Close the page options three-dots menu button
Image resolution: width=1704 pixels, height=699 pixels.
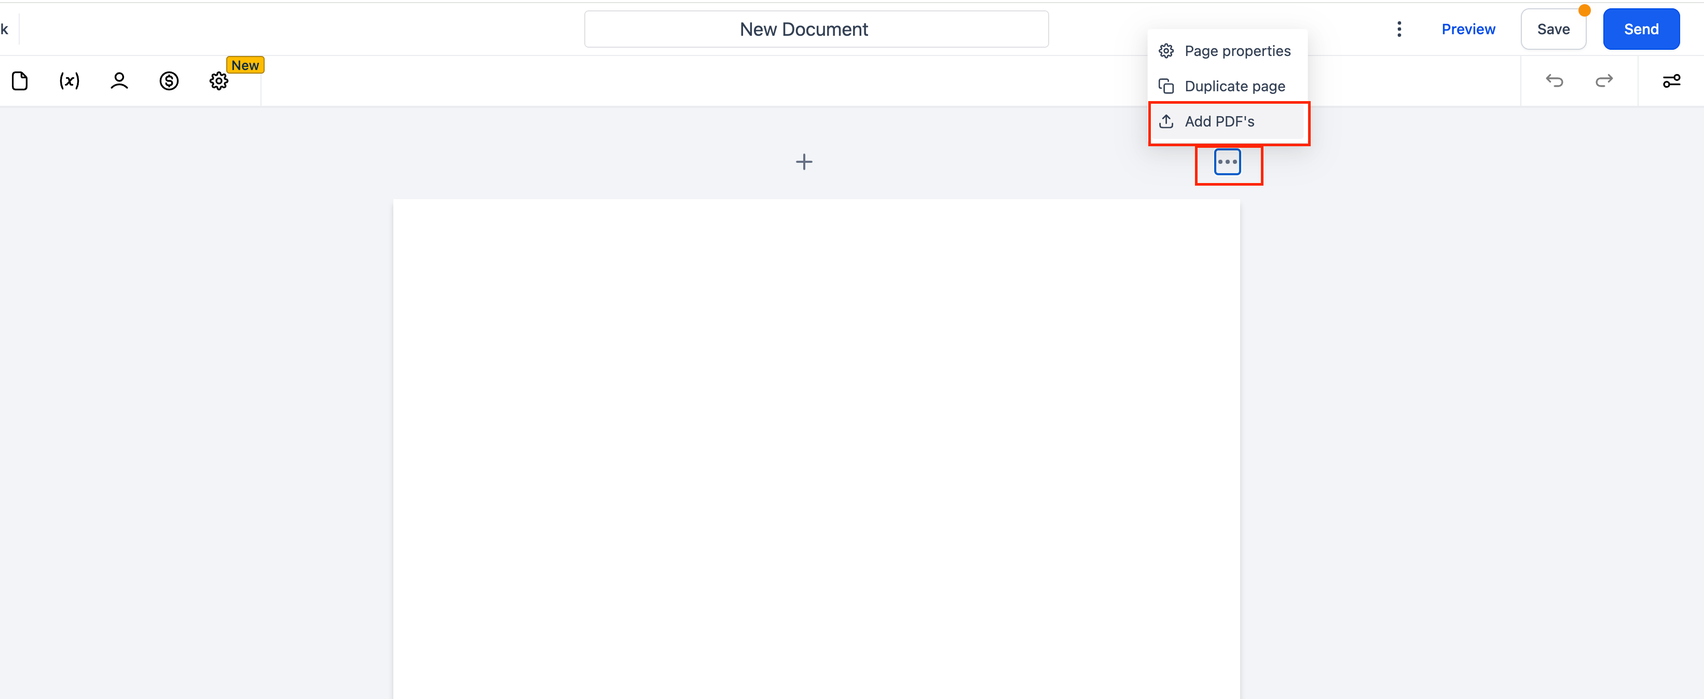tap(1227, 162)
